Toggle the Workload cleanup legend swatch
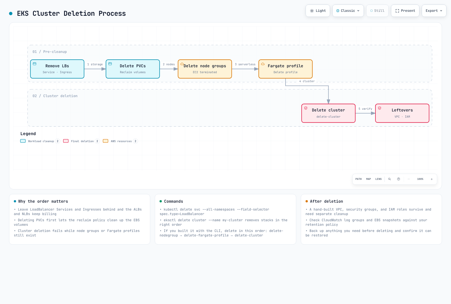Viewport: 451px width, 304px height. click(x=23, y=141)
